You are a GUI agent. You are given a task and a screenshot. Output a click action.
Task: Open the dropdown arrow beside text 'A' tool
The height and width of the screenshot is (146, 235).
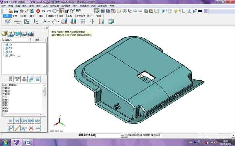[49, 22]
